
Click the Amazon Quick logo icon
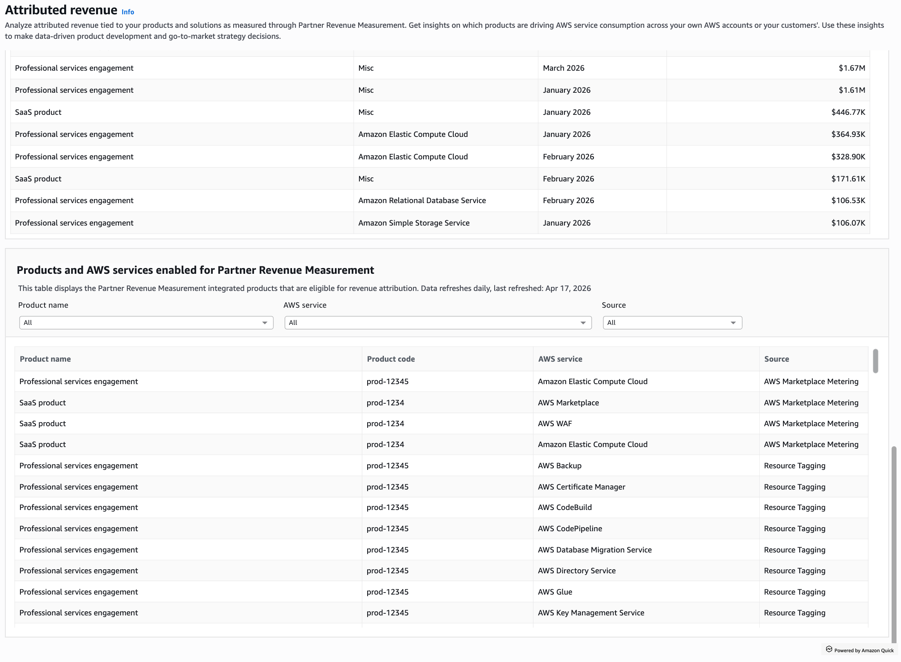point(829,649)
